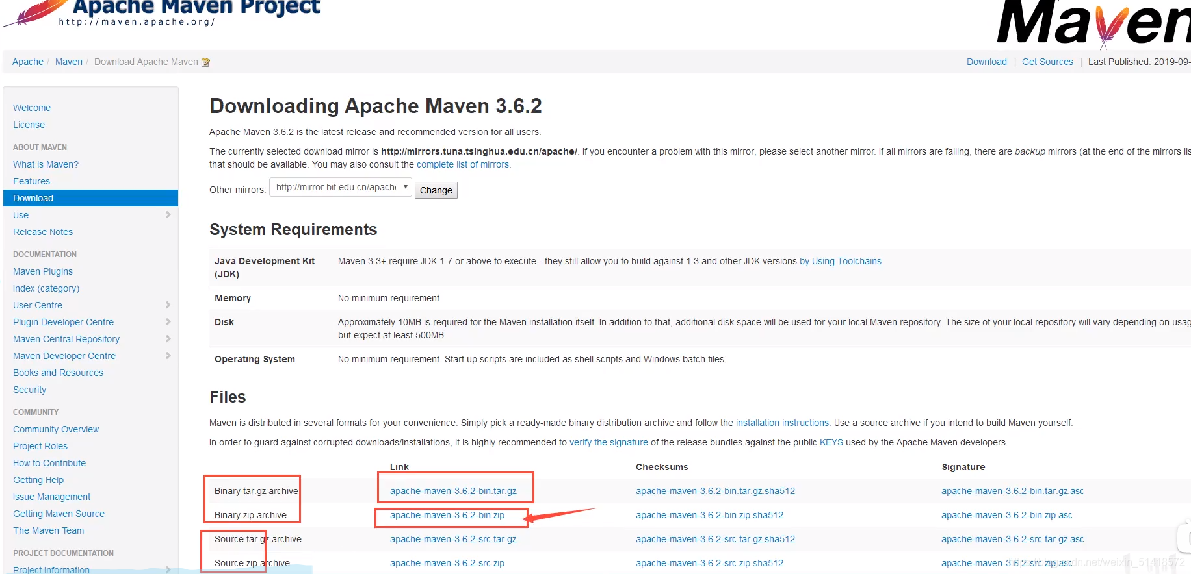
Task: Open the Features sidebar item
Action: 31,181
